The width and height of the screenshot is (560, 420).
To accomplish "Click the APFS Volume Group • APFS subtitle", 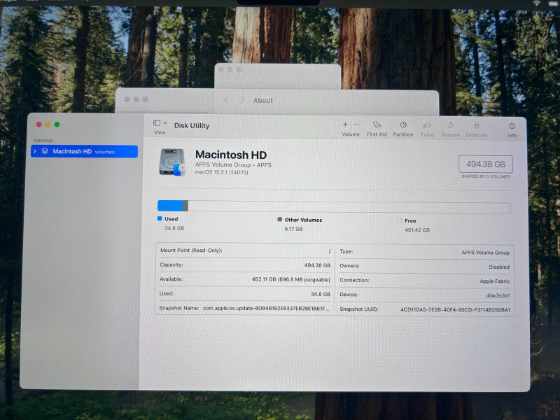I will [x=233, y=165].
